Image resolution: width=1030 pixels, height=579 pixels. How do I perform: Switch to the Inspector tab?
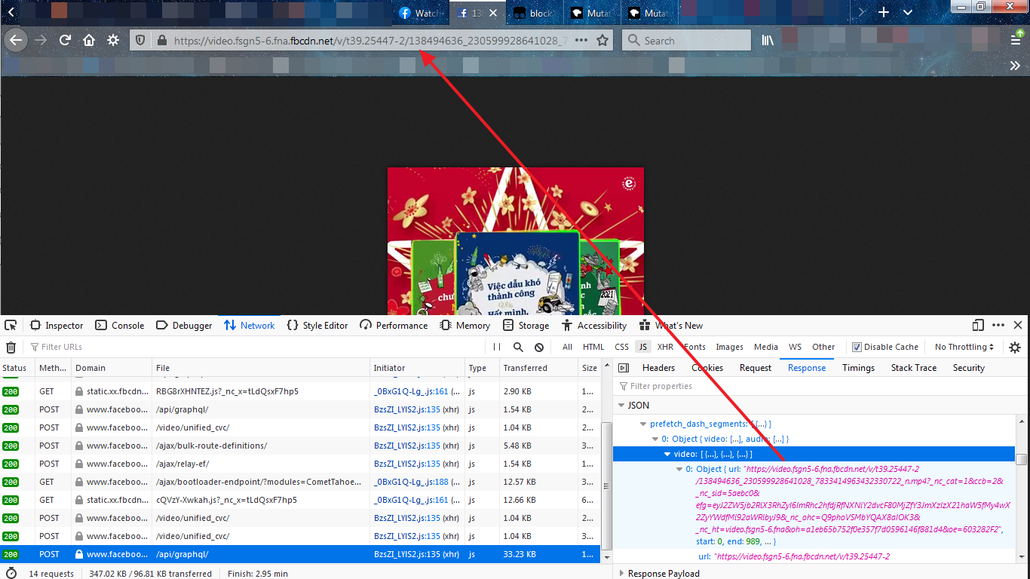pyautogui.click(x=57, y=326)
